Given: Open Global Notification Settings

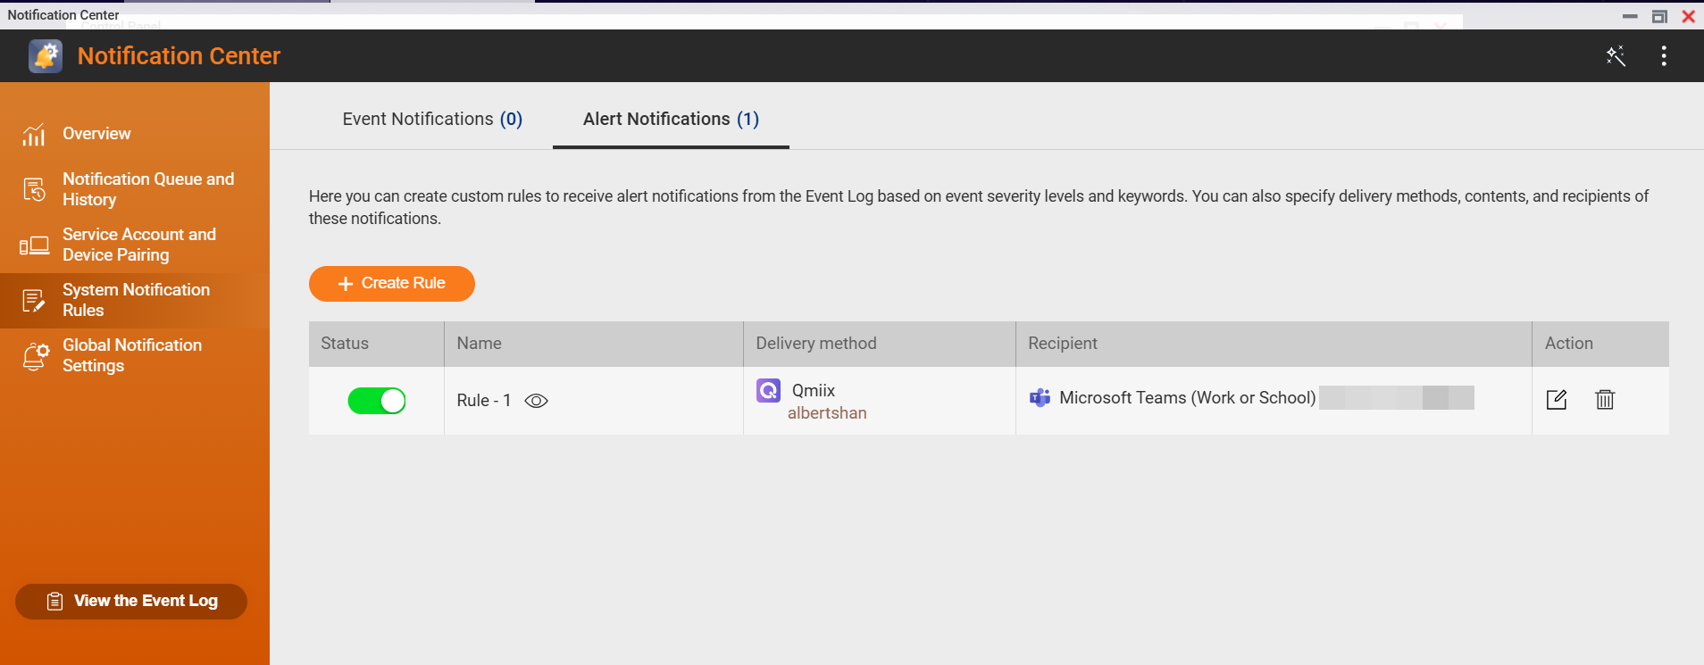Looking at the screenshot, I should (132, 355).
